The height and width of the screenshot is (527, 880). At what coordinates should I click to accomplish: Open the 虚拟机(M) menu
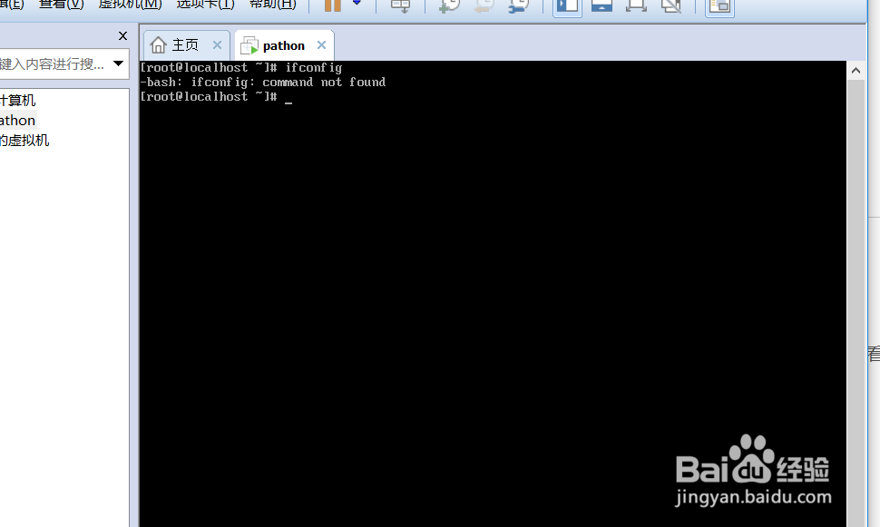click(131, 5)
